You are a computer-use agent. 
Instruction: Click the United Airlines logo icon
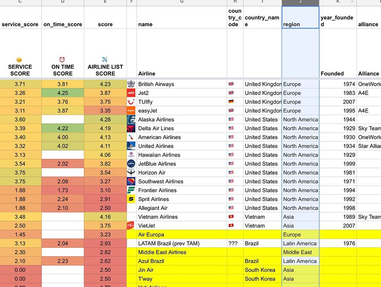[x=131, y=146]
